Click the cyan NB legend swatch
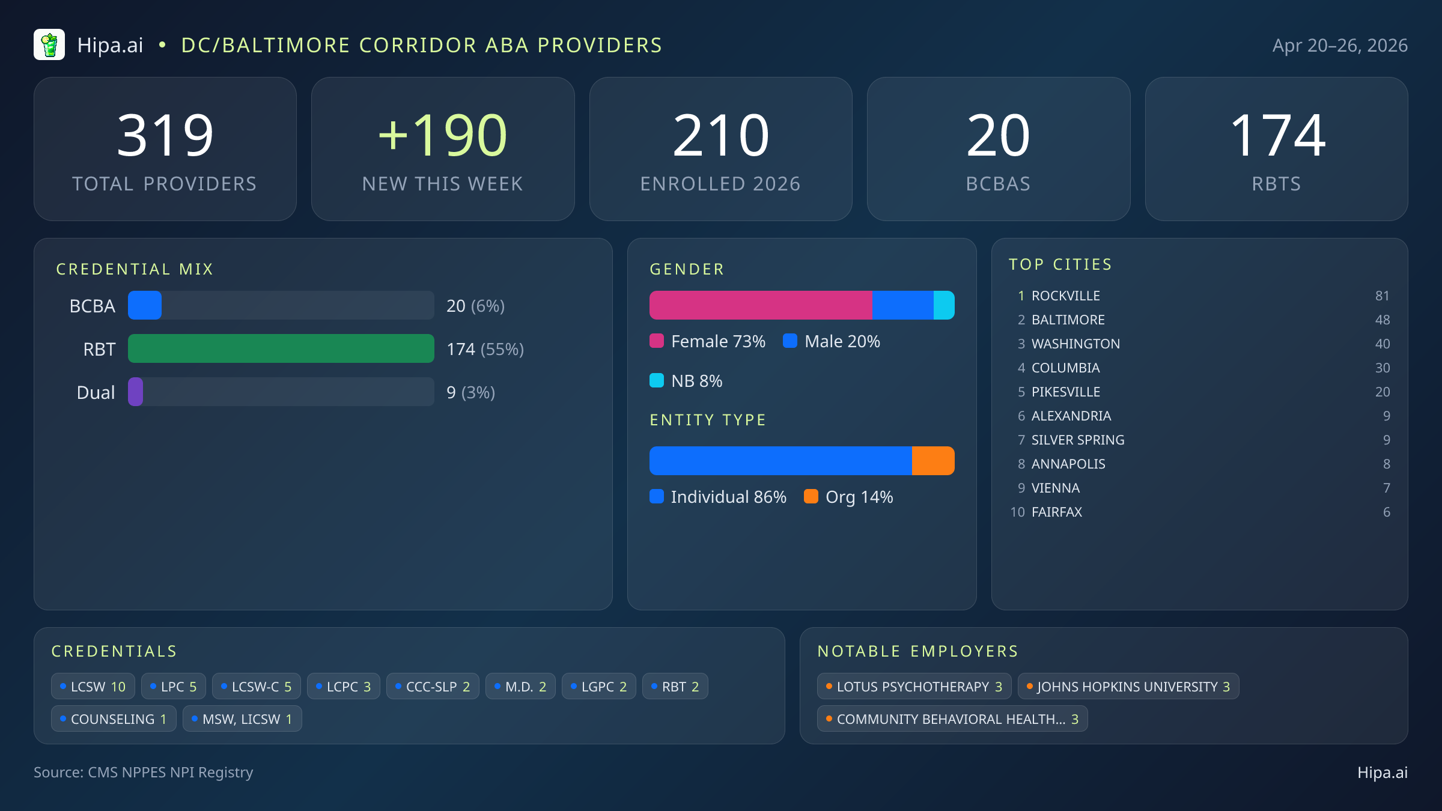This screenshot has width=1442, height=811. [657, 381]
